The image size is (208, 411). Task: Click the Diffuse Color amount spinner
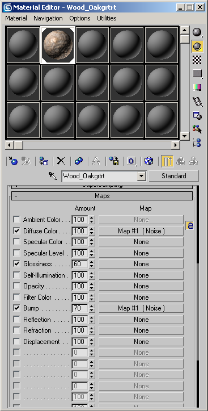point(91,231)
